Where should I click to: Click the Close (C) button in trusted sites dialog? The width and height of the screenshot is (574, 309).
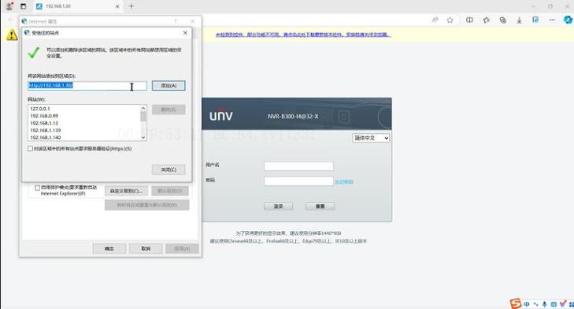pyautogui.click(x=168, y=169)
